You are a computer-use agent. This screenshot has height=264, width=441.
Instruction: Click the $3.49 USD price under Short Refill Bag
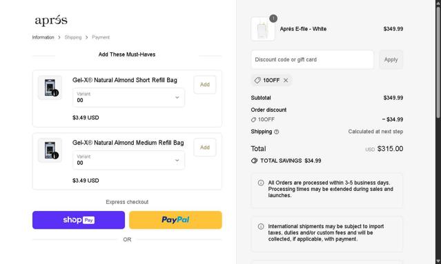click(x=86, y=118)
